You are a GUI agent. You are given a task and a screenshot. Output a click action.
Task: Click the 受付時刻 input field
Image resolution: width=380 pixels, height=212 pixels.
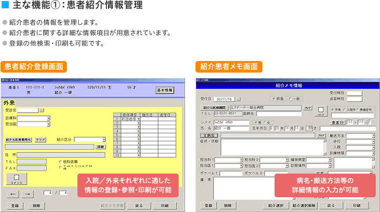tap(355, 93)
